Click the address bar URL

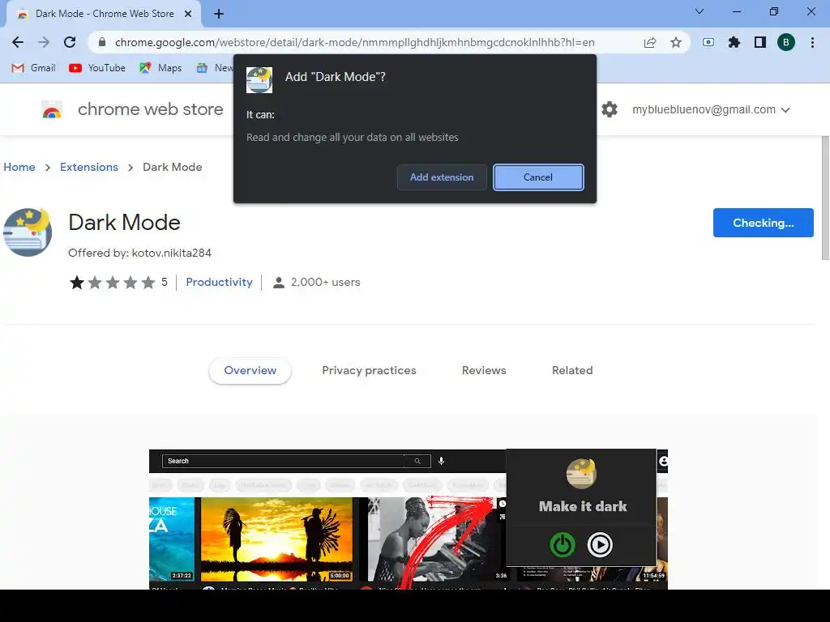(354, 42)
